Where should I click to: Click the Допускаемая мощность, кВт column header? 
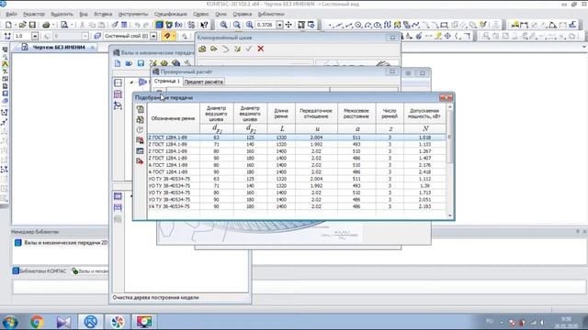(424, 114)
